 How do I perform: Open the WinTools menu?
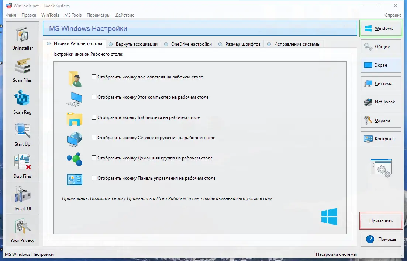(50, 15)
